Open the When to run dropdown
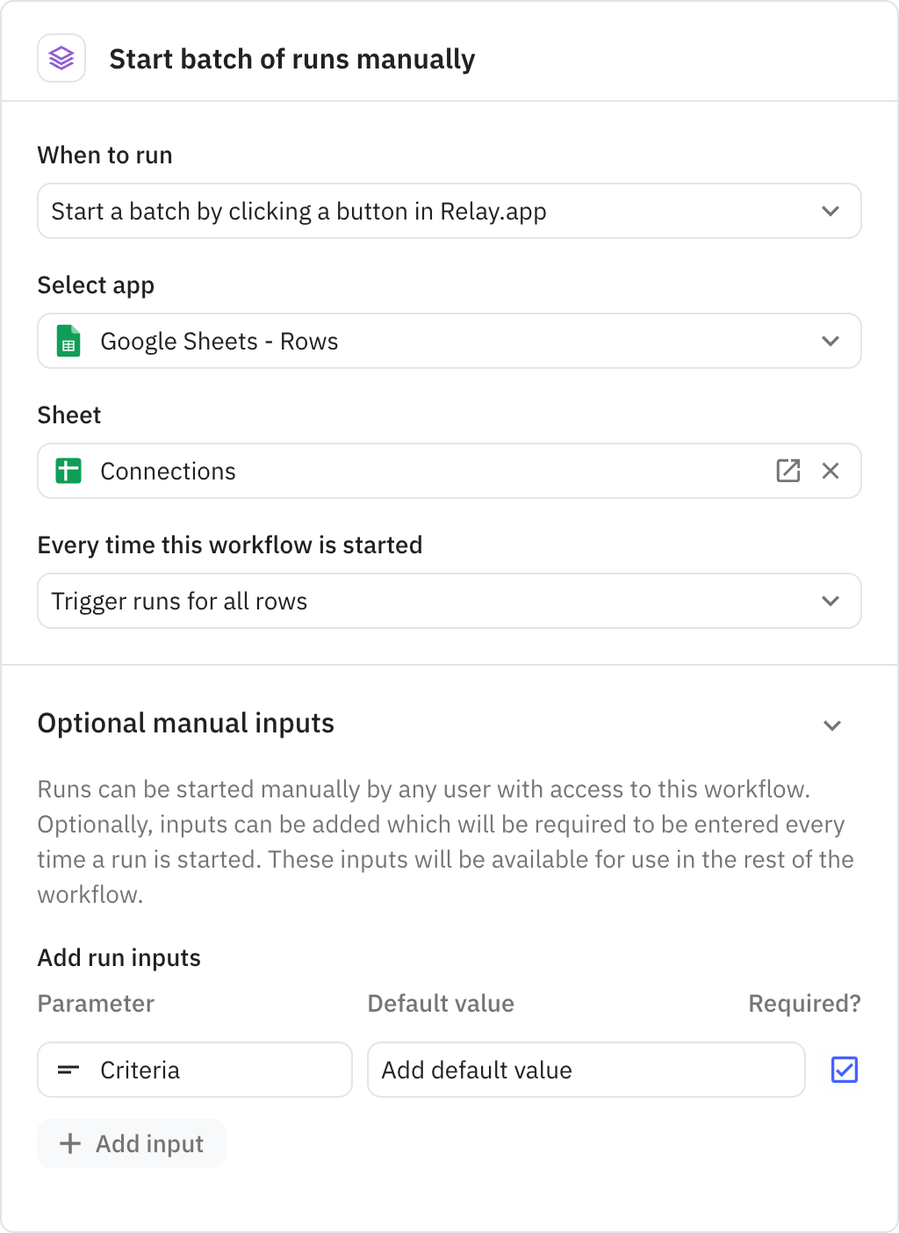 pos(449,211)
